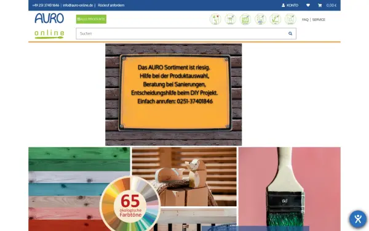The width and height of the screenshot is (369, 231).
Task: Open the paintbrush on pink wall image
Action: 290,189
